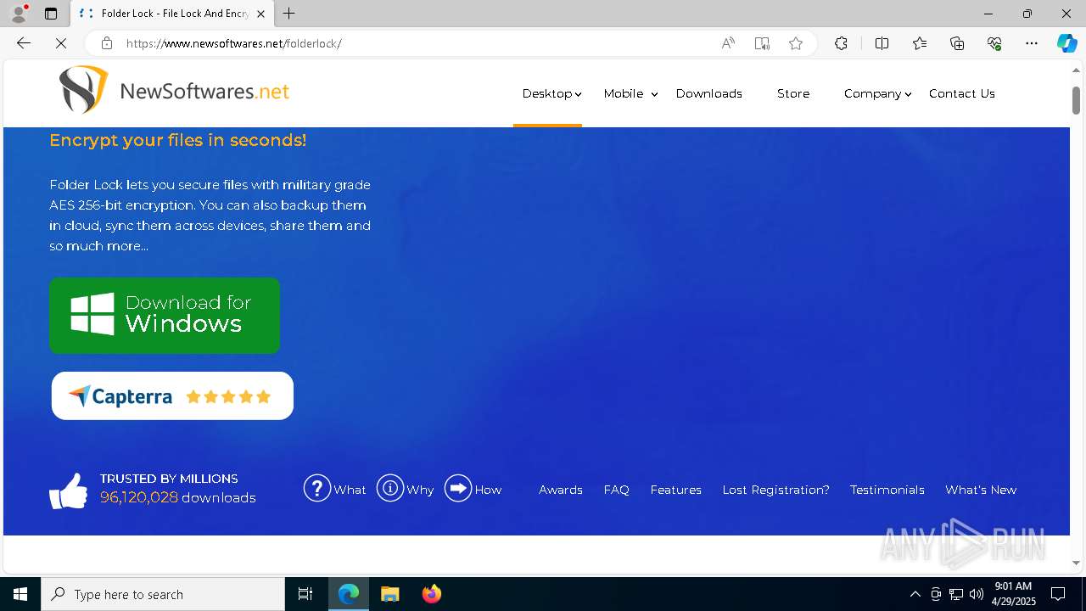Open the tab actions menu icon
Image resolution: width=1086 pixels, height=611 pixels.
point(51,14)
